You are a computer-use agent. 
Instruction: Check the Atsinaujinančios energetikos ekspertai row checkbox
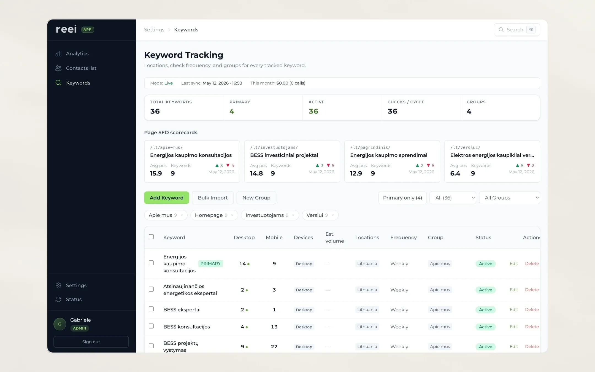click(x=151, y=289)
